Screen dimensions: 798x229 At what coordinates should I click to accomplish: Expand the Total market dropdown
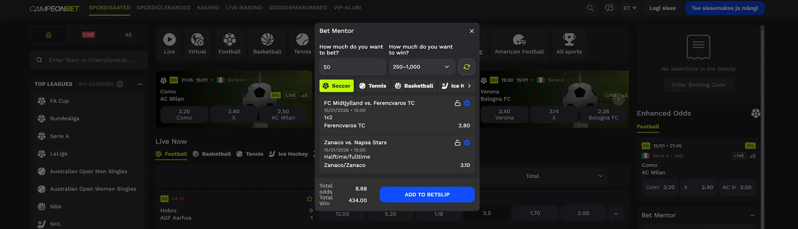563,176
